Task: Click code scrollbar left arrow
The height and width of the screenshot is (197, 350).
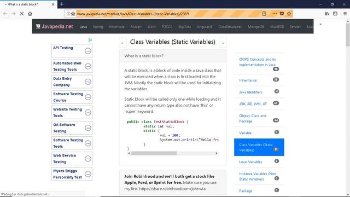Action: [x=129, y=153]
